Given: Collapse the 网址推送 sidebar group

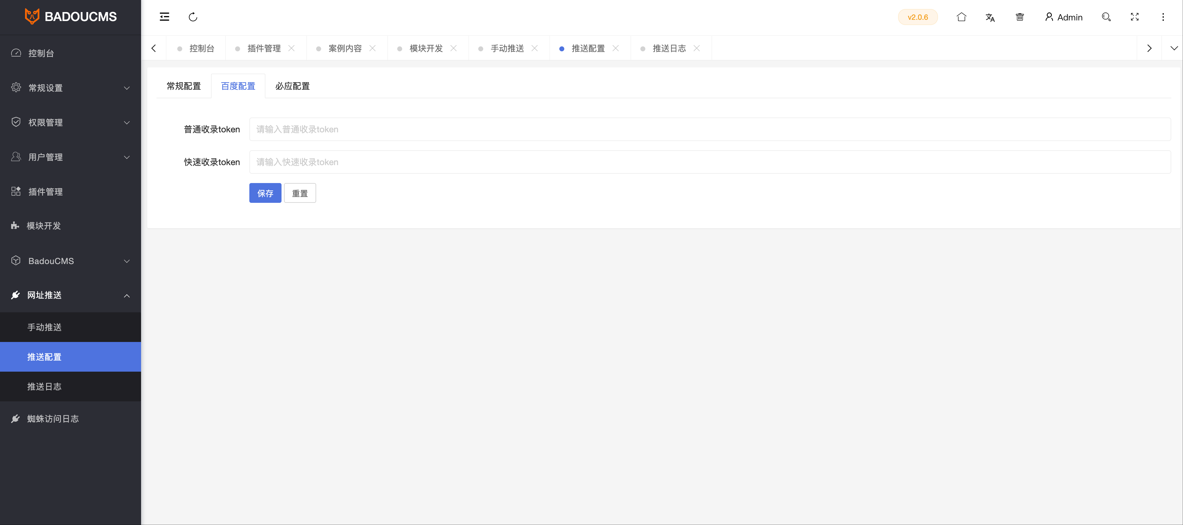Looking at the screenshot, I should click(x=70, y=295).
